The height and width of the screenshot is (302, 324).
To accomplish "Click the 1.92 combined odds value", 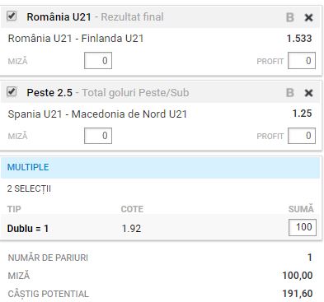I will click(131, 228).
